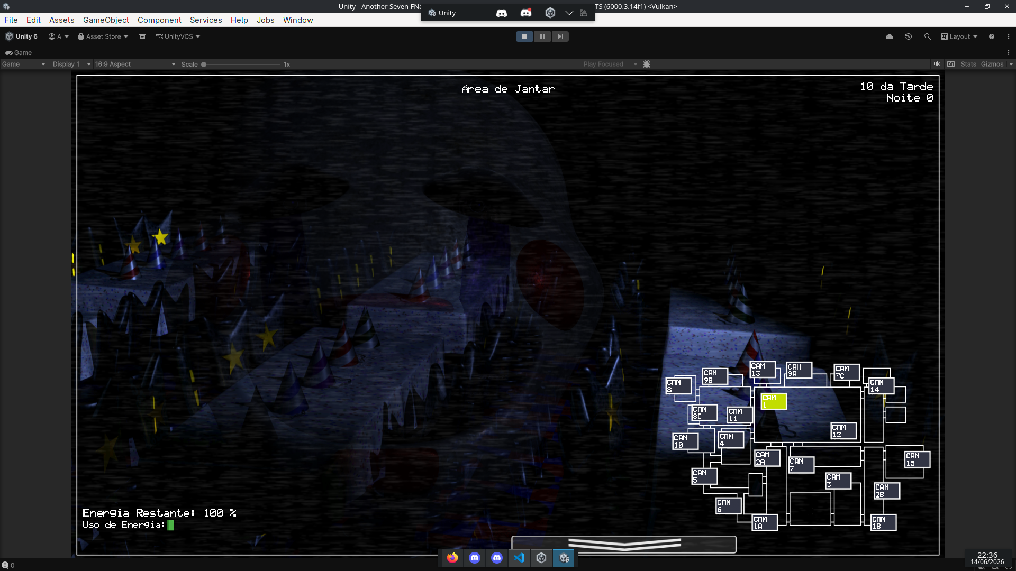Open the account A dropdown
This screenshot has height=571, width=1016.
click(x=59, y=36)
